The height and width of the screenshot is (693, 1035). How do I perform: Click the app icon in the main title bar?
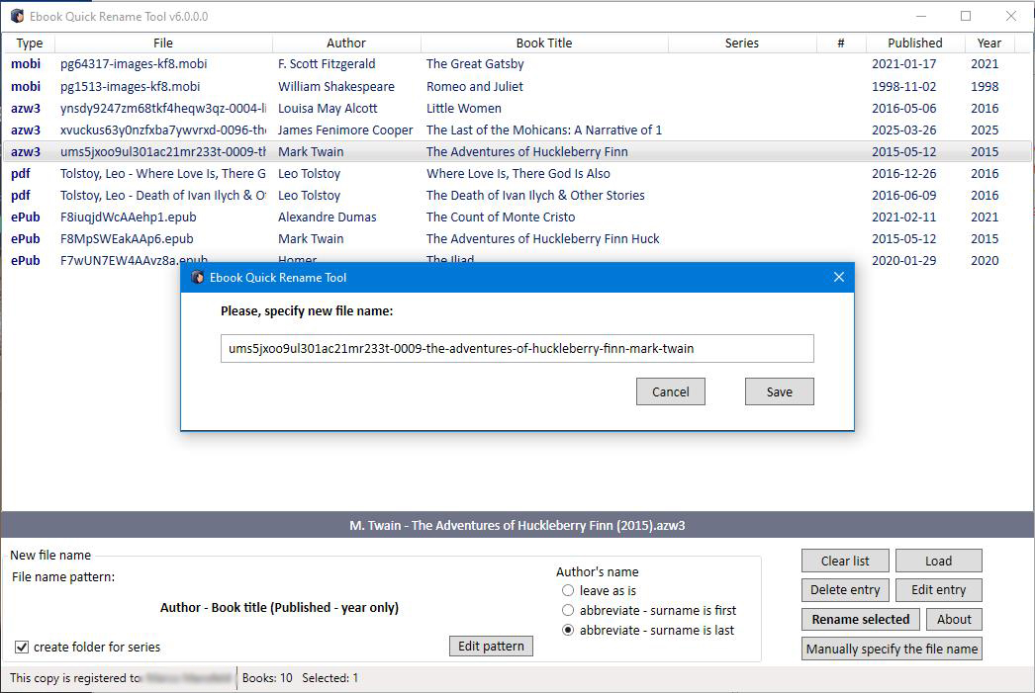click(x=17, y=16)
